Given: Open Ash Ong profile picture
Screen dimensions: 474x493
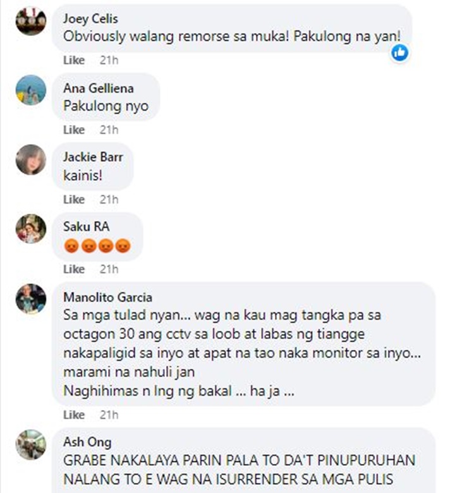Looking at the screenshot, I should tap(31, 445).
